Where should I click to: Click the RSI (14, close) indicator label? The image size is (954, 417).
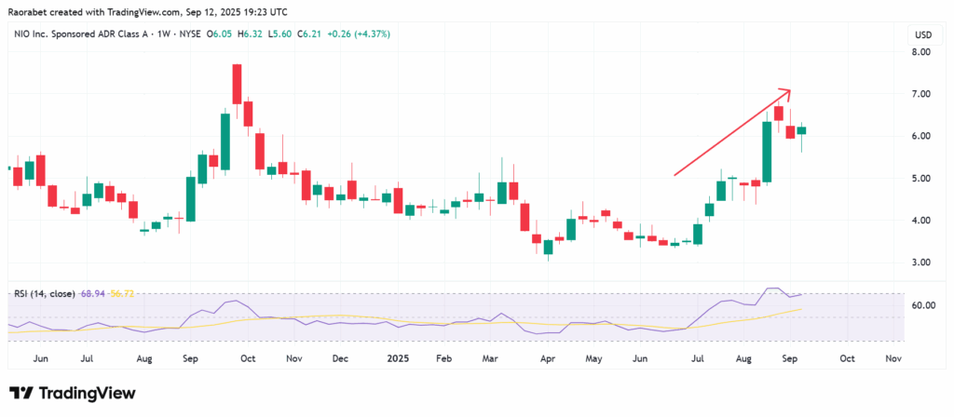click(x=45, y=293)
